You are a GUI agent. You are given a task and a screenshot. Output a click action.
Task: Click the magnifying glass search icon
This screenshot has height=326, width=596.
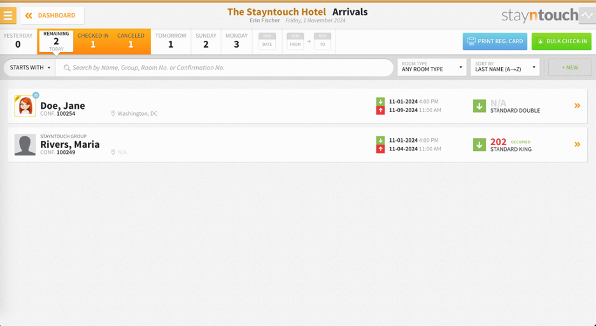coord(67,67)
